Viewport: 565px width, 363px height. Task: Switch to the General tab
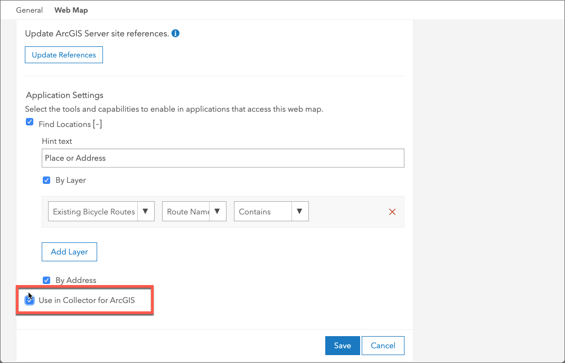[x=29, y=10]
